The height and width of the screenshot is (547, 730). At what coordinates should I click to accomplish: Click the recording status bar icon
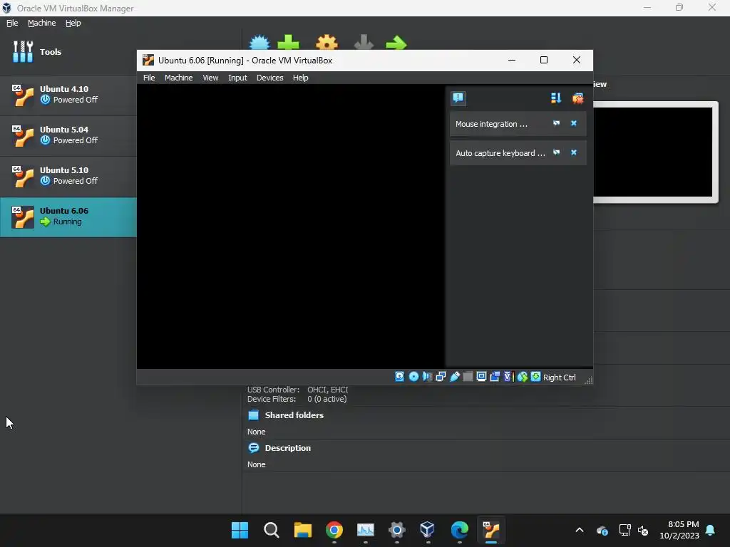(x=495, y=377)
